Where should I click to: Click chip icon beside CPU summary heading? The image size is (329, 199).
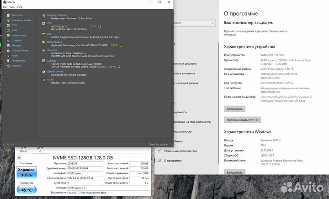pos(44,23)
